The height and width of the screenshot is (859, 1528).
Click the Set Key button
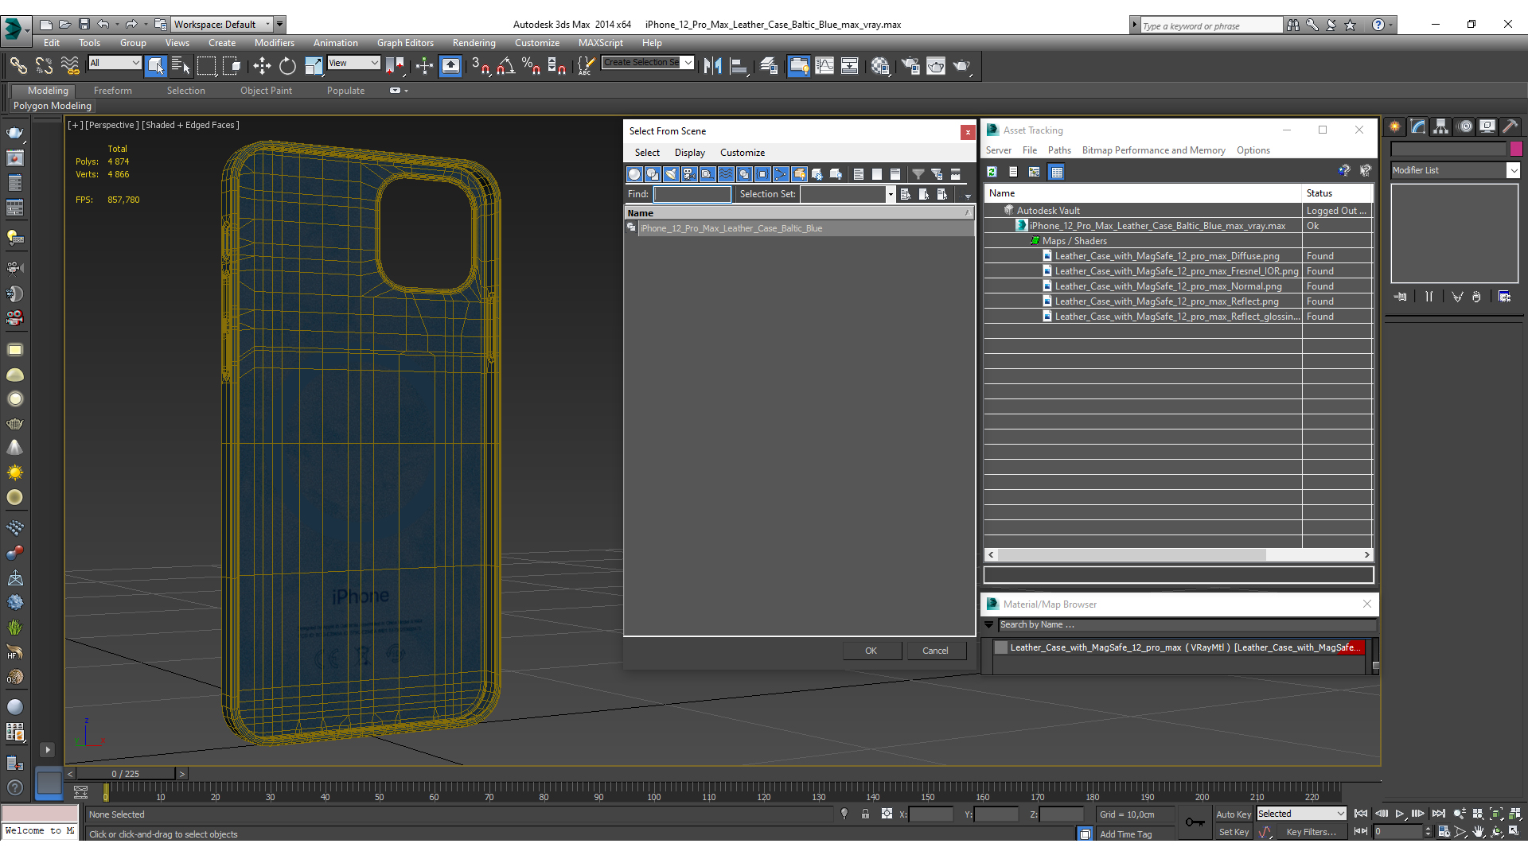pos(1233,832)
